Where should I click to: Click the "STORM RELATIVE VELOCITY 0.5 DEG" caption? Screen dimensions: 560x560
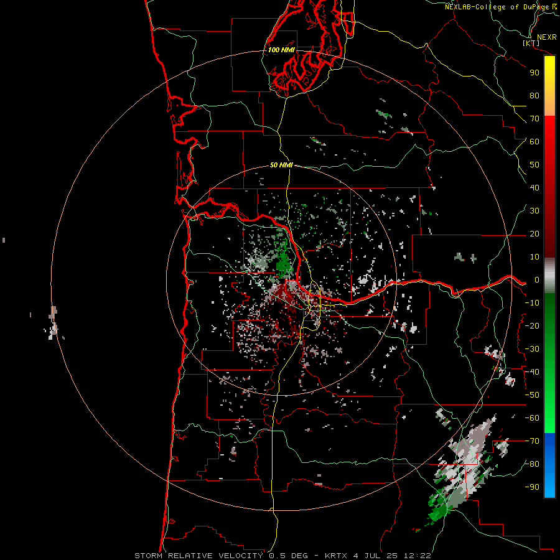pyautogui.click(x=221, y=556)
